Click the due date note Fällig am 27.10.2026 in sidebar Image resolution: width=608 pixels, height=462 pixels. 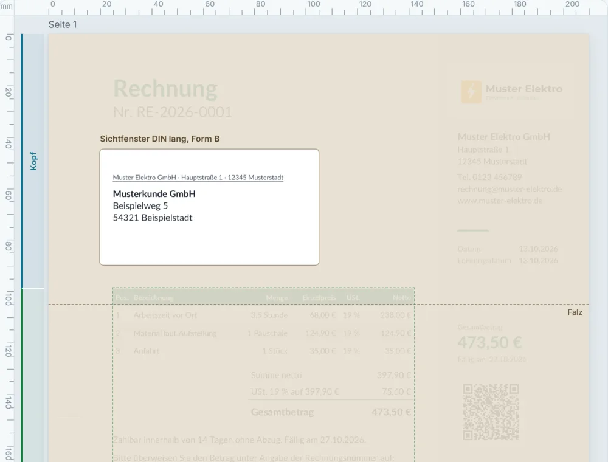[492, 359]
